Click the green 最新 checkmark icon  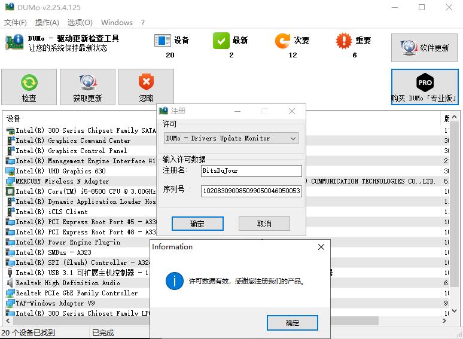point(221,41)
